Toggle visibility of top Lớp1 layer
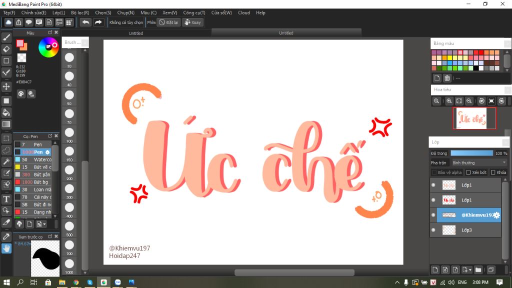Screen dimensions: 512x288 [x=433, y=185]
